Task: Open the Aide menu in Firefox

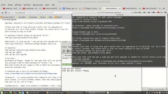Action: pos(53,5)
